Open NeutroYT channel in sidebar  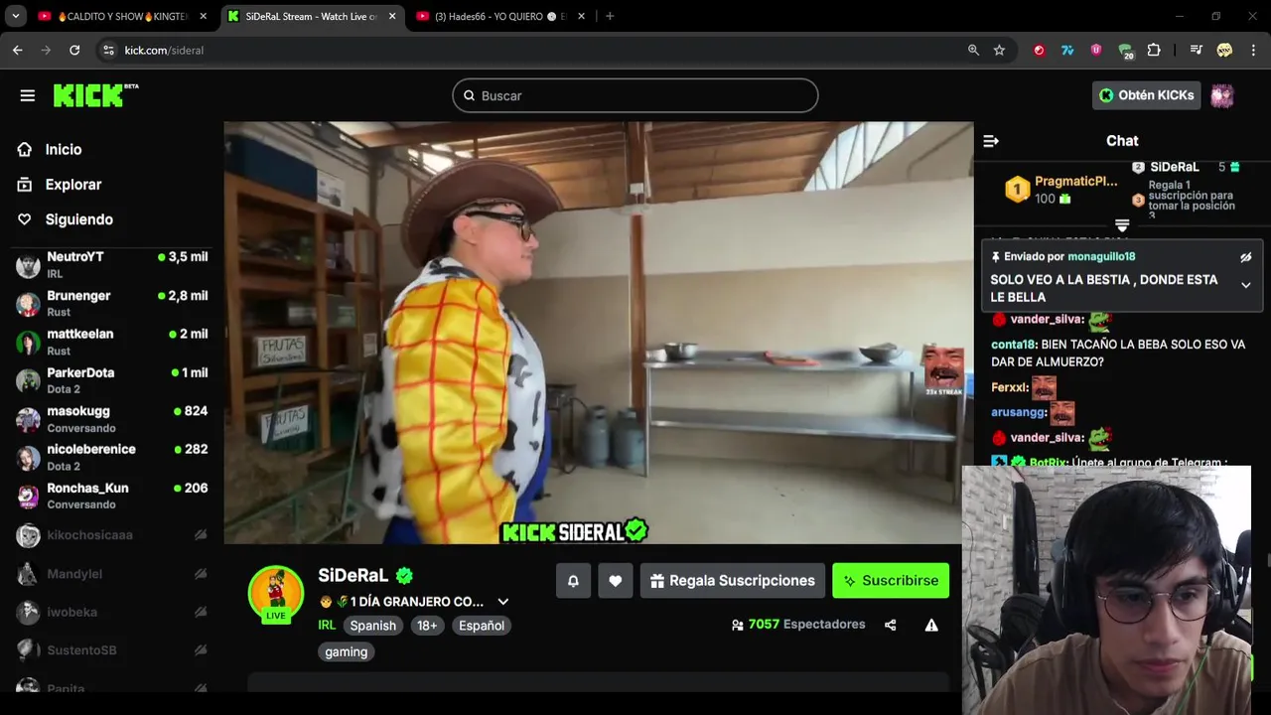pos(112,265)
